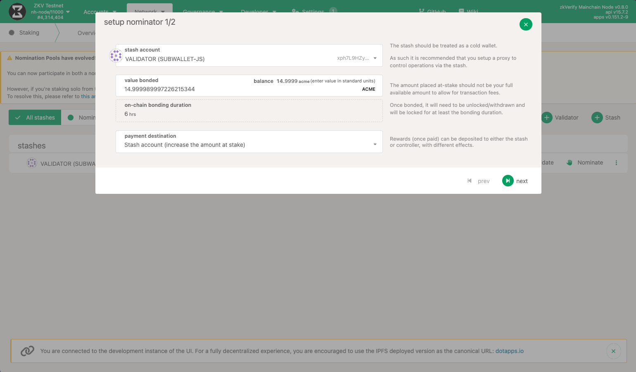Viewport: 636px width, 372px height.
Task: Open the Network menu
Action: pos(150,12)
